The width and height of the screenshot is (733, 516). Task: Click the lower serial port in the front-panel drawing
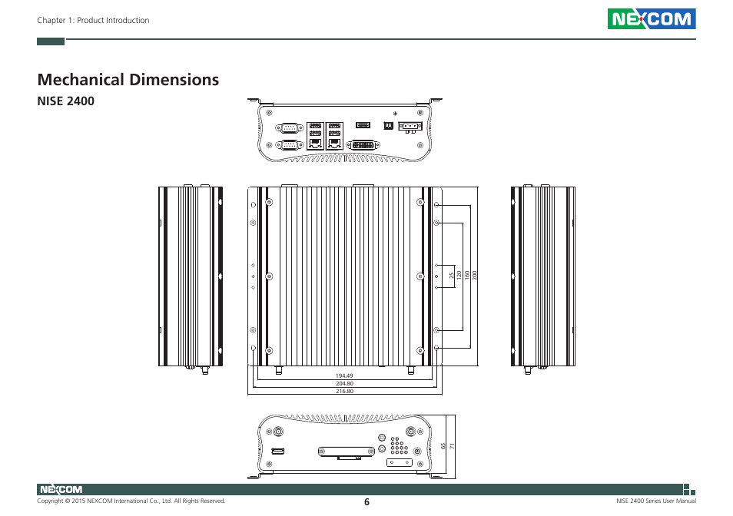(290, 145)
